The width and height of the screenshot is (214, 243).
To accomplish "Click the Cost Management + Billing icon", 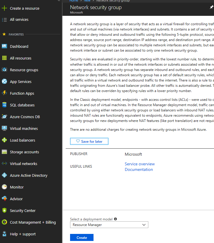I will pos(4,222).
